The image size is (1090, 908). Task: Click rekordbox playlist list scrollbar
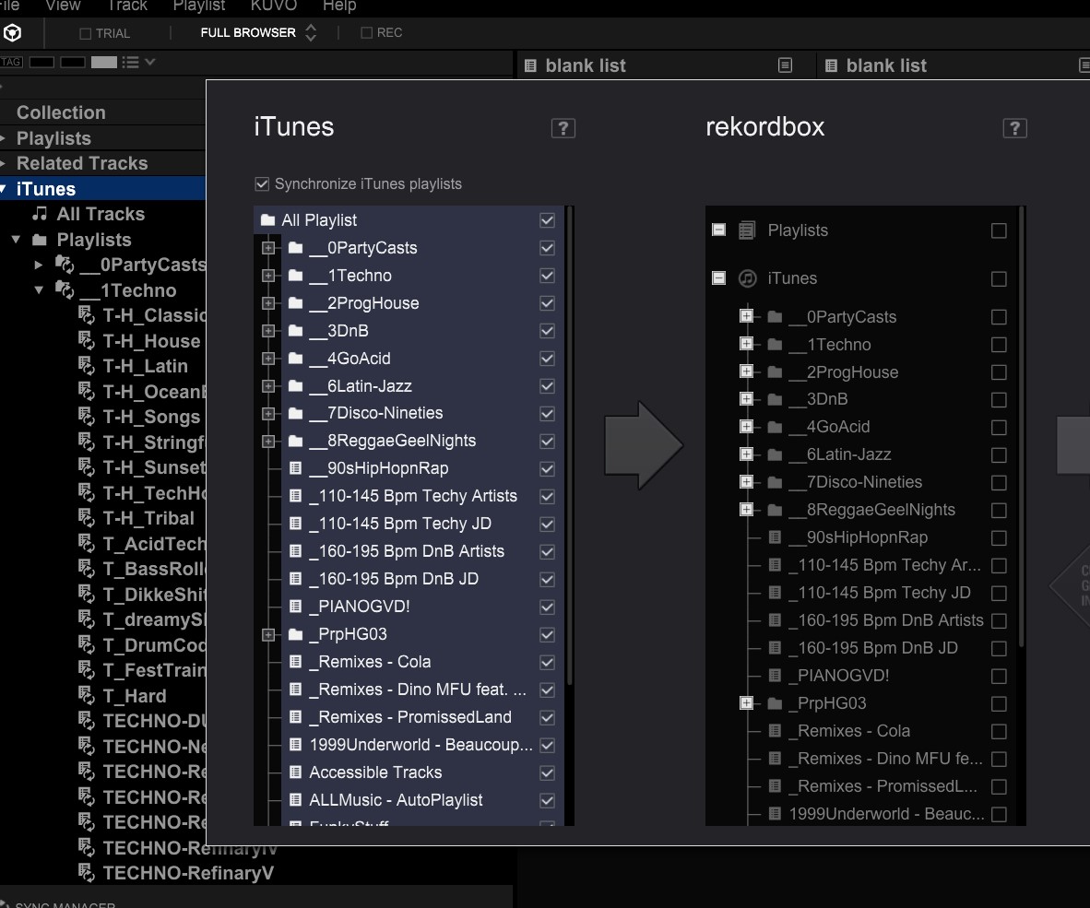click(x=1022, y=427)
